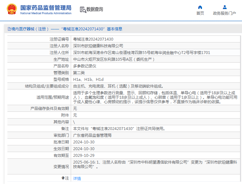Click product name 多参数记录仪
Image resolution: width=242 pixels, height=184 pixels.
[85, 66]
